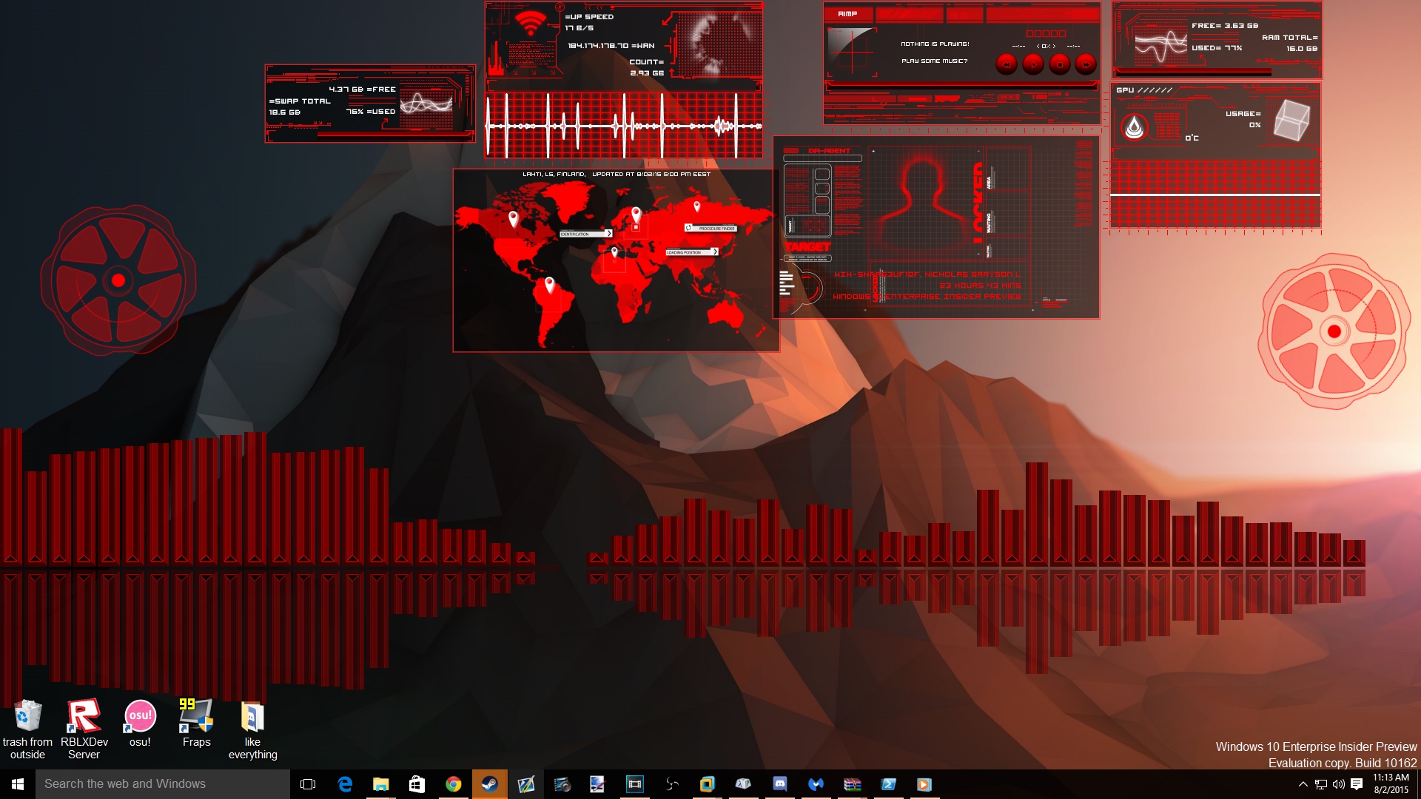Click the AIMP previous track button

[x=1007, y=64]
